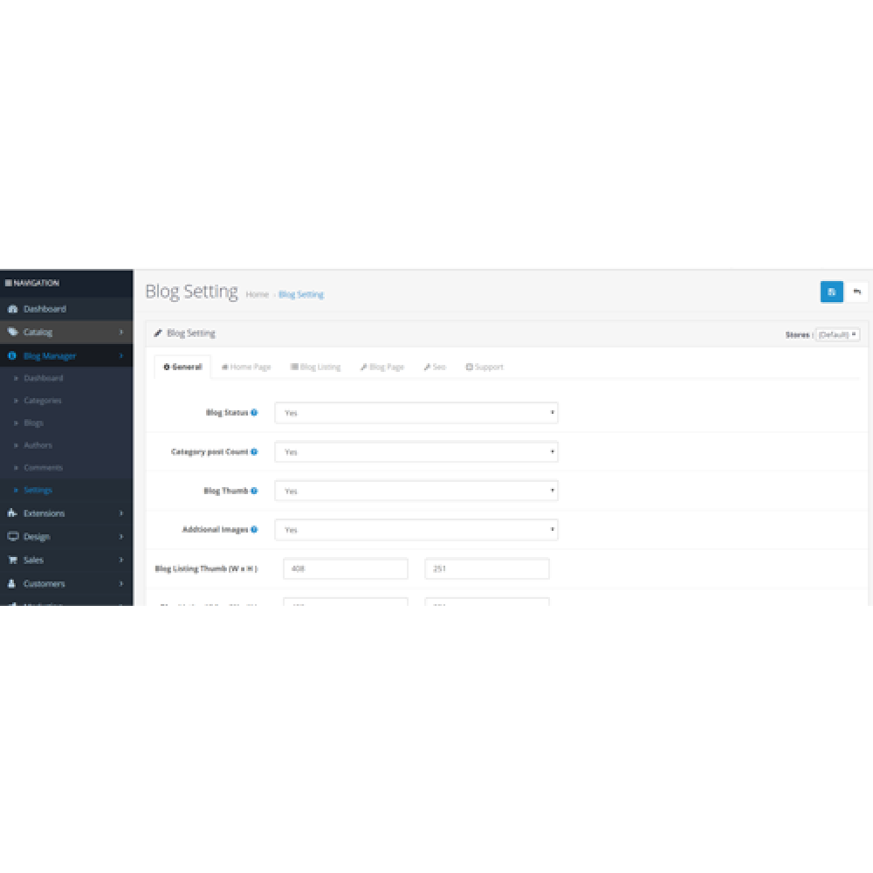873x873 pixels.
Task: Switch to the Home Page tab
Action: click(x=246, y=367)
